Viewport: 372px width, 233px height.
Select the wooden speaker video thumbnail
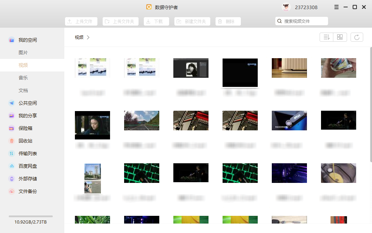point(289,68)
